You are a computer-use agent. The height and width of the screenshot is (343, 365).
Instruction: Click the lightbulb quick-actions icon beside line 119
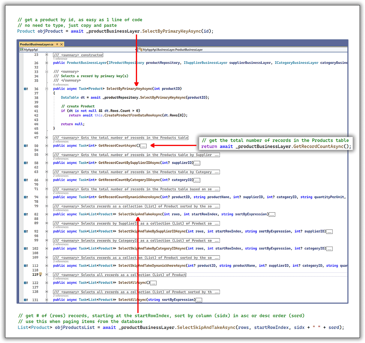pos(40,274)
